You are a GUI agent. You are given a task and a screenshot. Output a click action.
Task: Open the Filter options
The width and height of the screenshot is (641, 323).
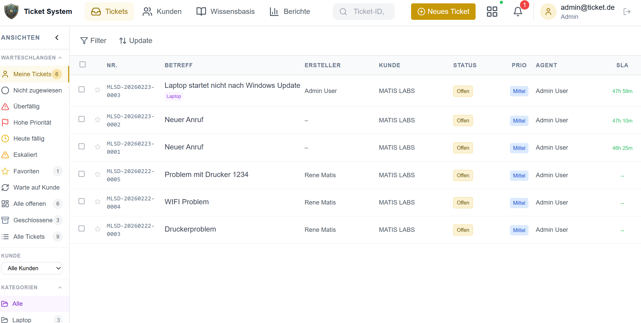pos(93,40)
